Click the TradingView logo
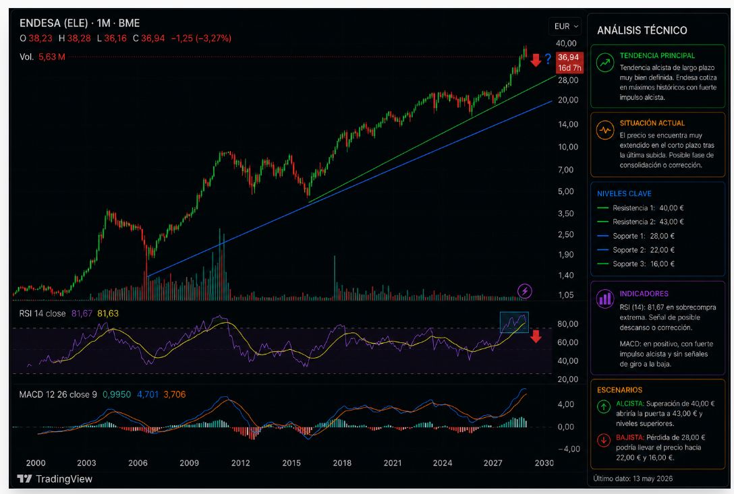The image size is (734, 494). 55,478
